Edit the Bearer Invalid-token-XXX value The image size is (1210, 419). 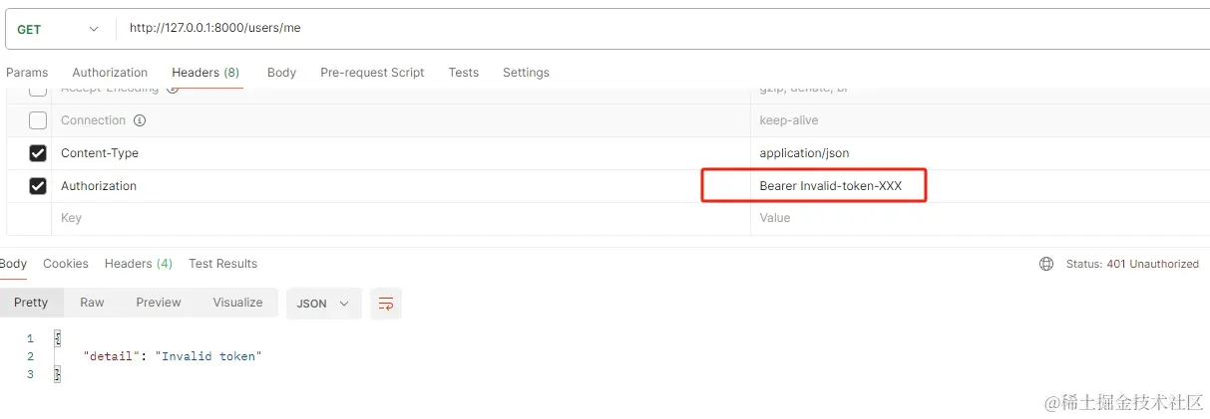[x=980, y=186]
